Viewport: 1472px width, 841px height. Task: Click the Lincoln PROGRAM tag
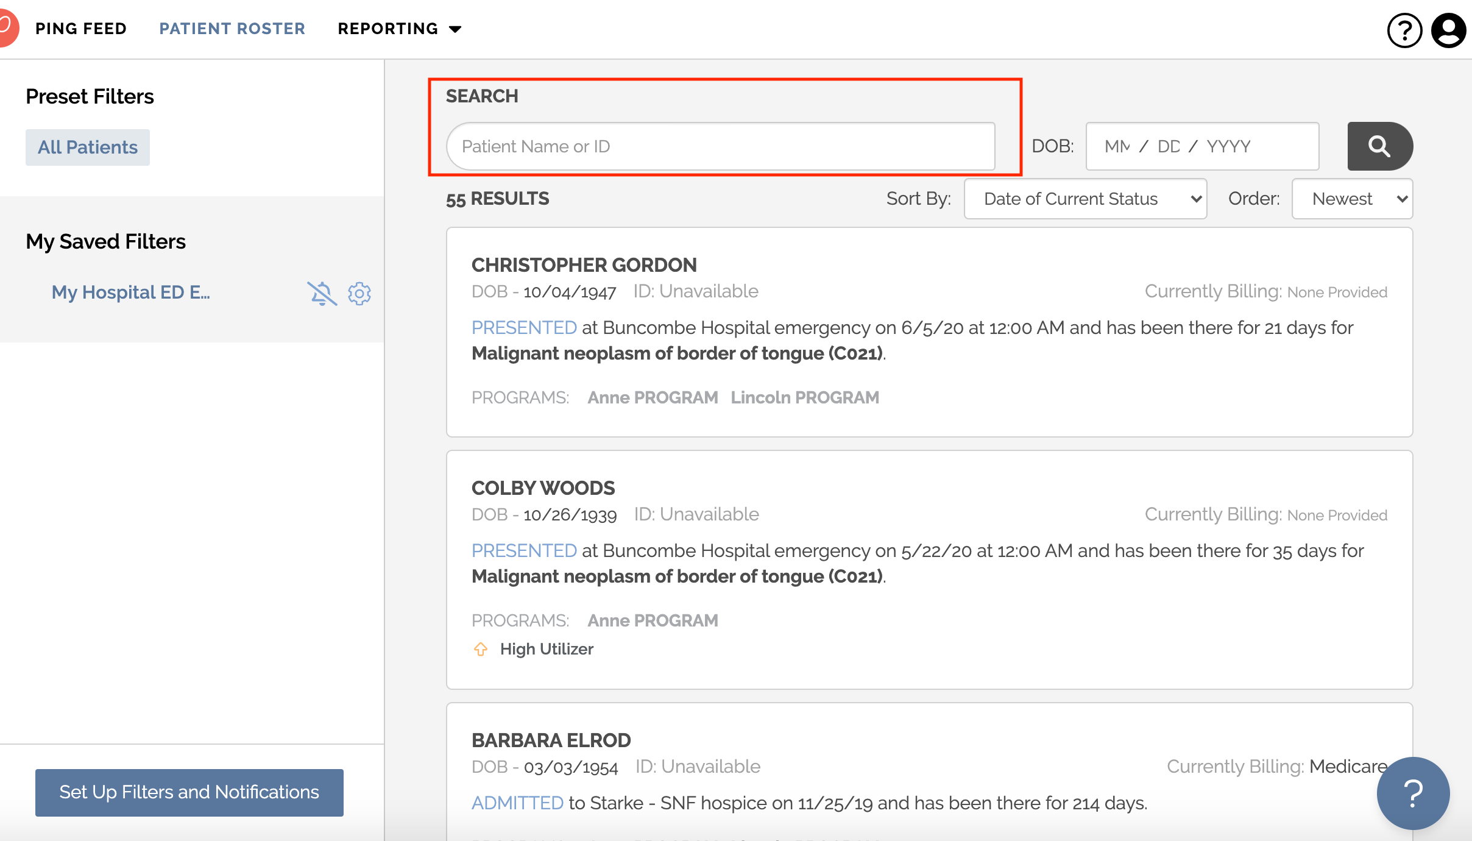click(x=804, y=397)
